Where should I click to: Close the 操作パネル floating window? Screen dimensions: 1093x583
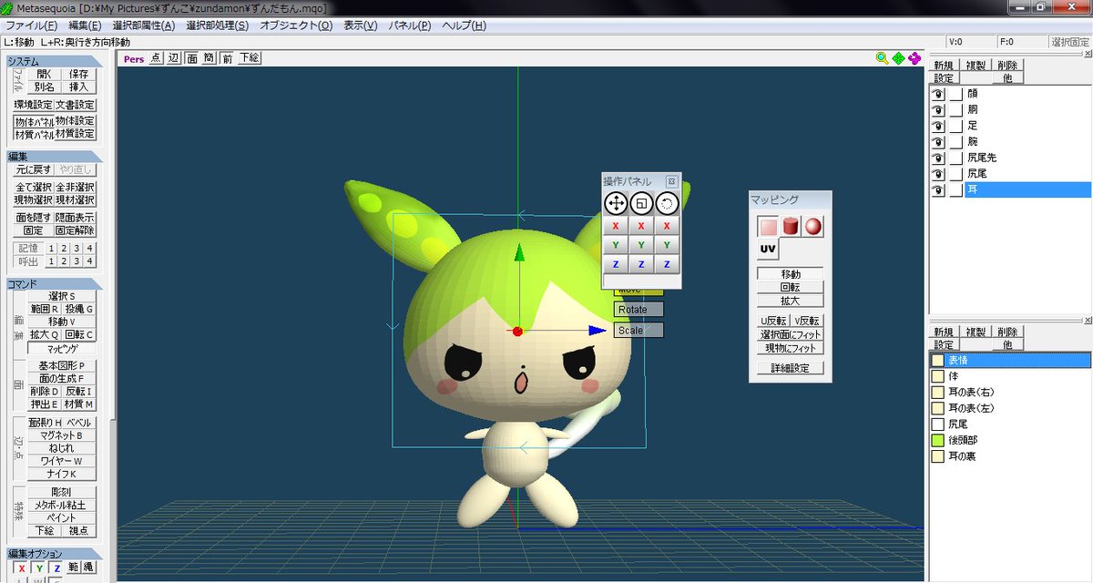[671, 181]
